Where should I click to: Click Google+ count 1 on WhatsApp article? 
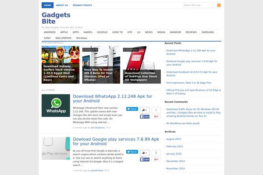[x=156, y=110]
